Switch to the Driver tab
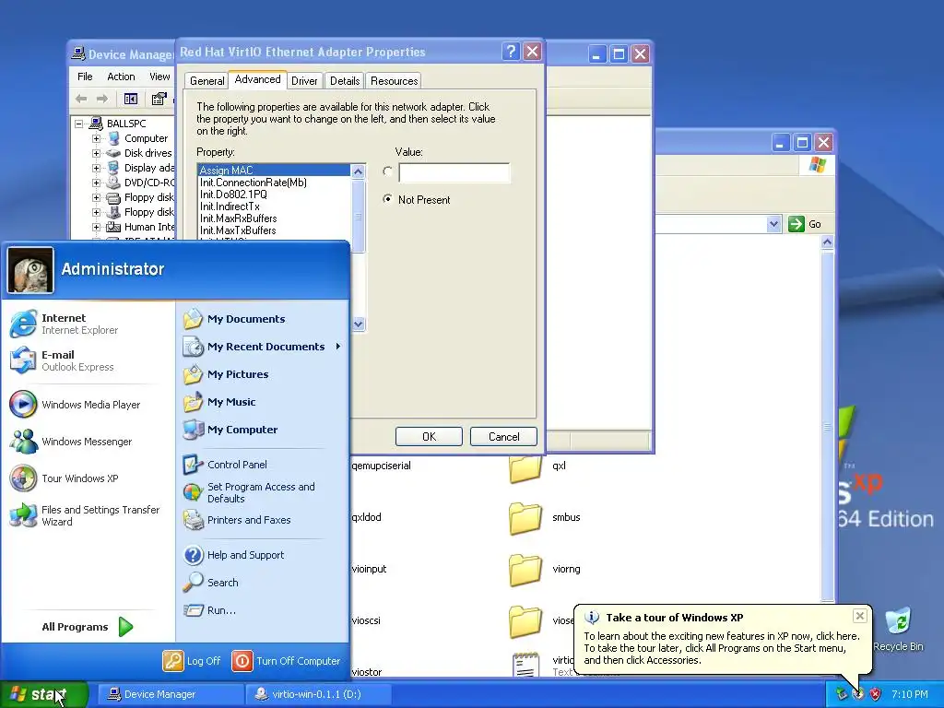Screen dimensions: 944x708 click(304, 81)
